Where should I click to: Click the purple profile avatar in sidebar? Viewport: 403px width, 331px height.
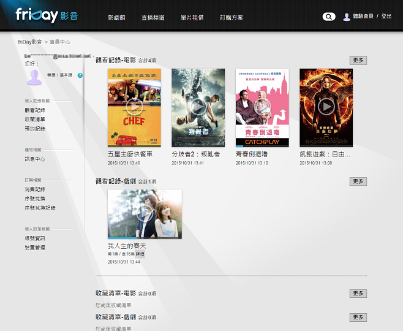click(34, 77)
